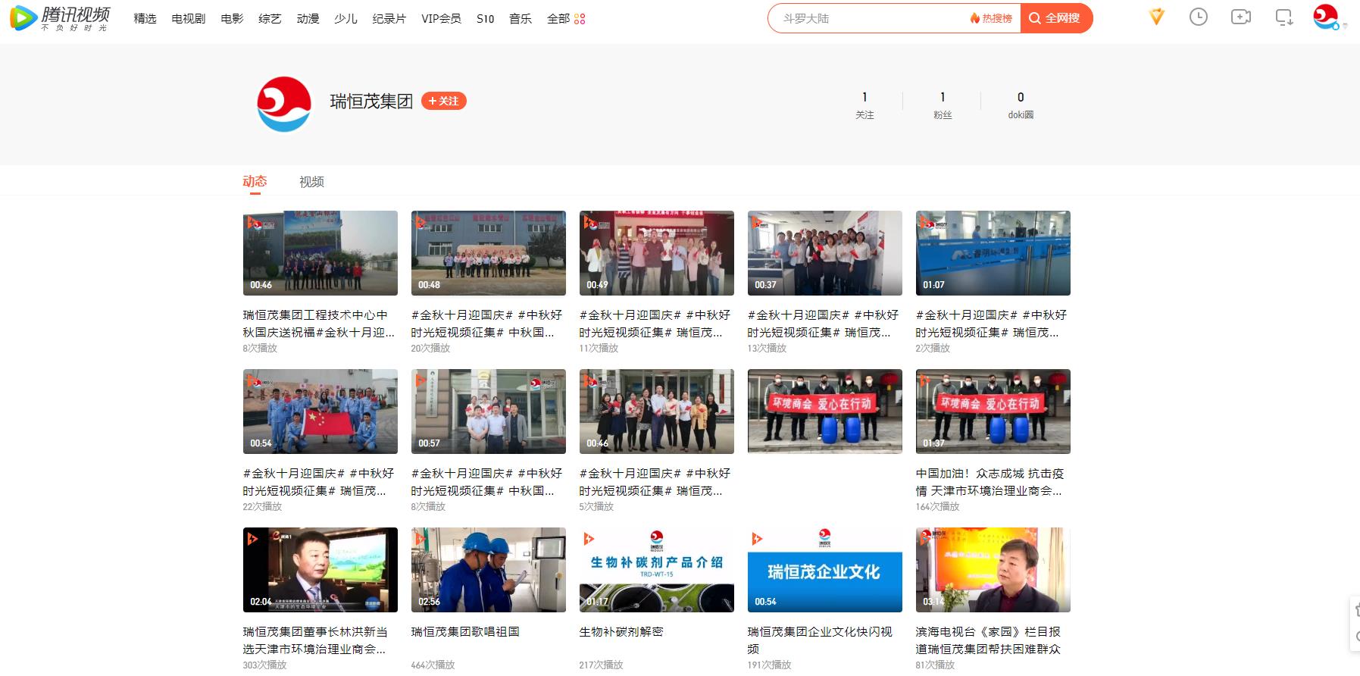Play the 00:46 工程技术中心 video thumbnail
Viewport: 1360px width, 676px height.
point(320,253)
